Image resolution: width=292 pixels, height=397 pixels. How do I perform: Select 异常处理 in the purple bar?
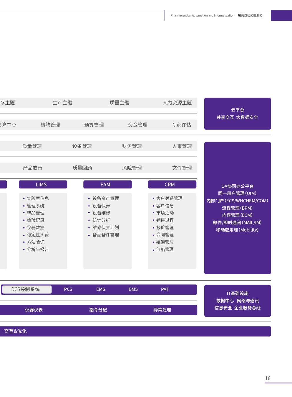pos(162,310)
